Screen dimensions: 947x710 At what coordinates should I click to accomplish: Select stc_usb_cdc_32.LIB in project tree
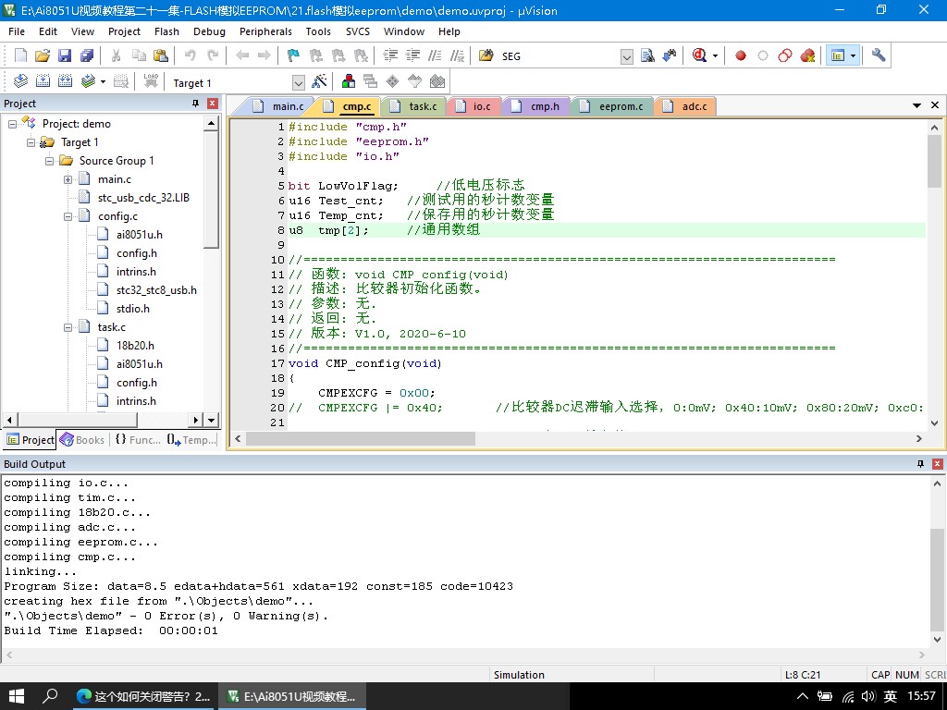click(x=143, y=198)
